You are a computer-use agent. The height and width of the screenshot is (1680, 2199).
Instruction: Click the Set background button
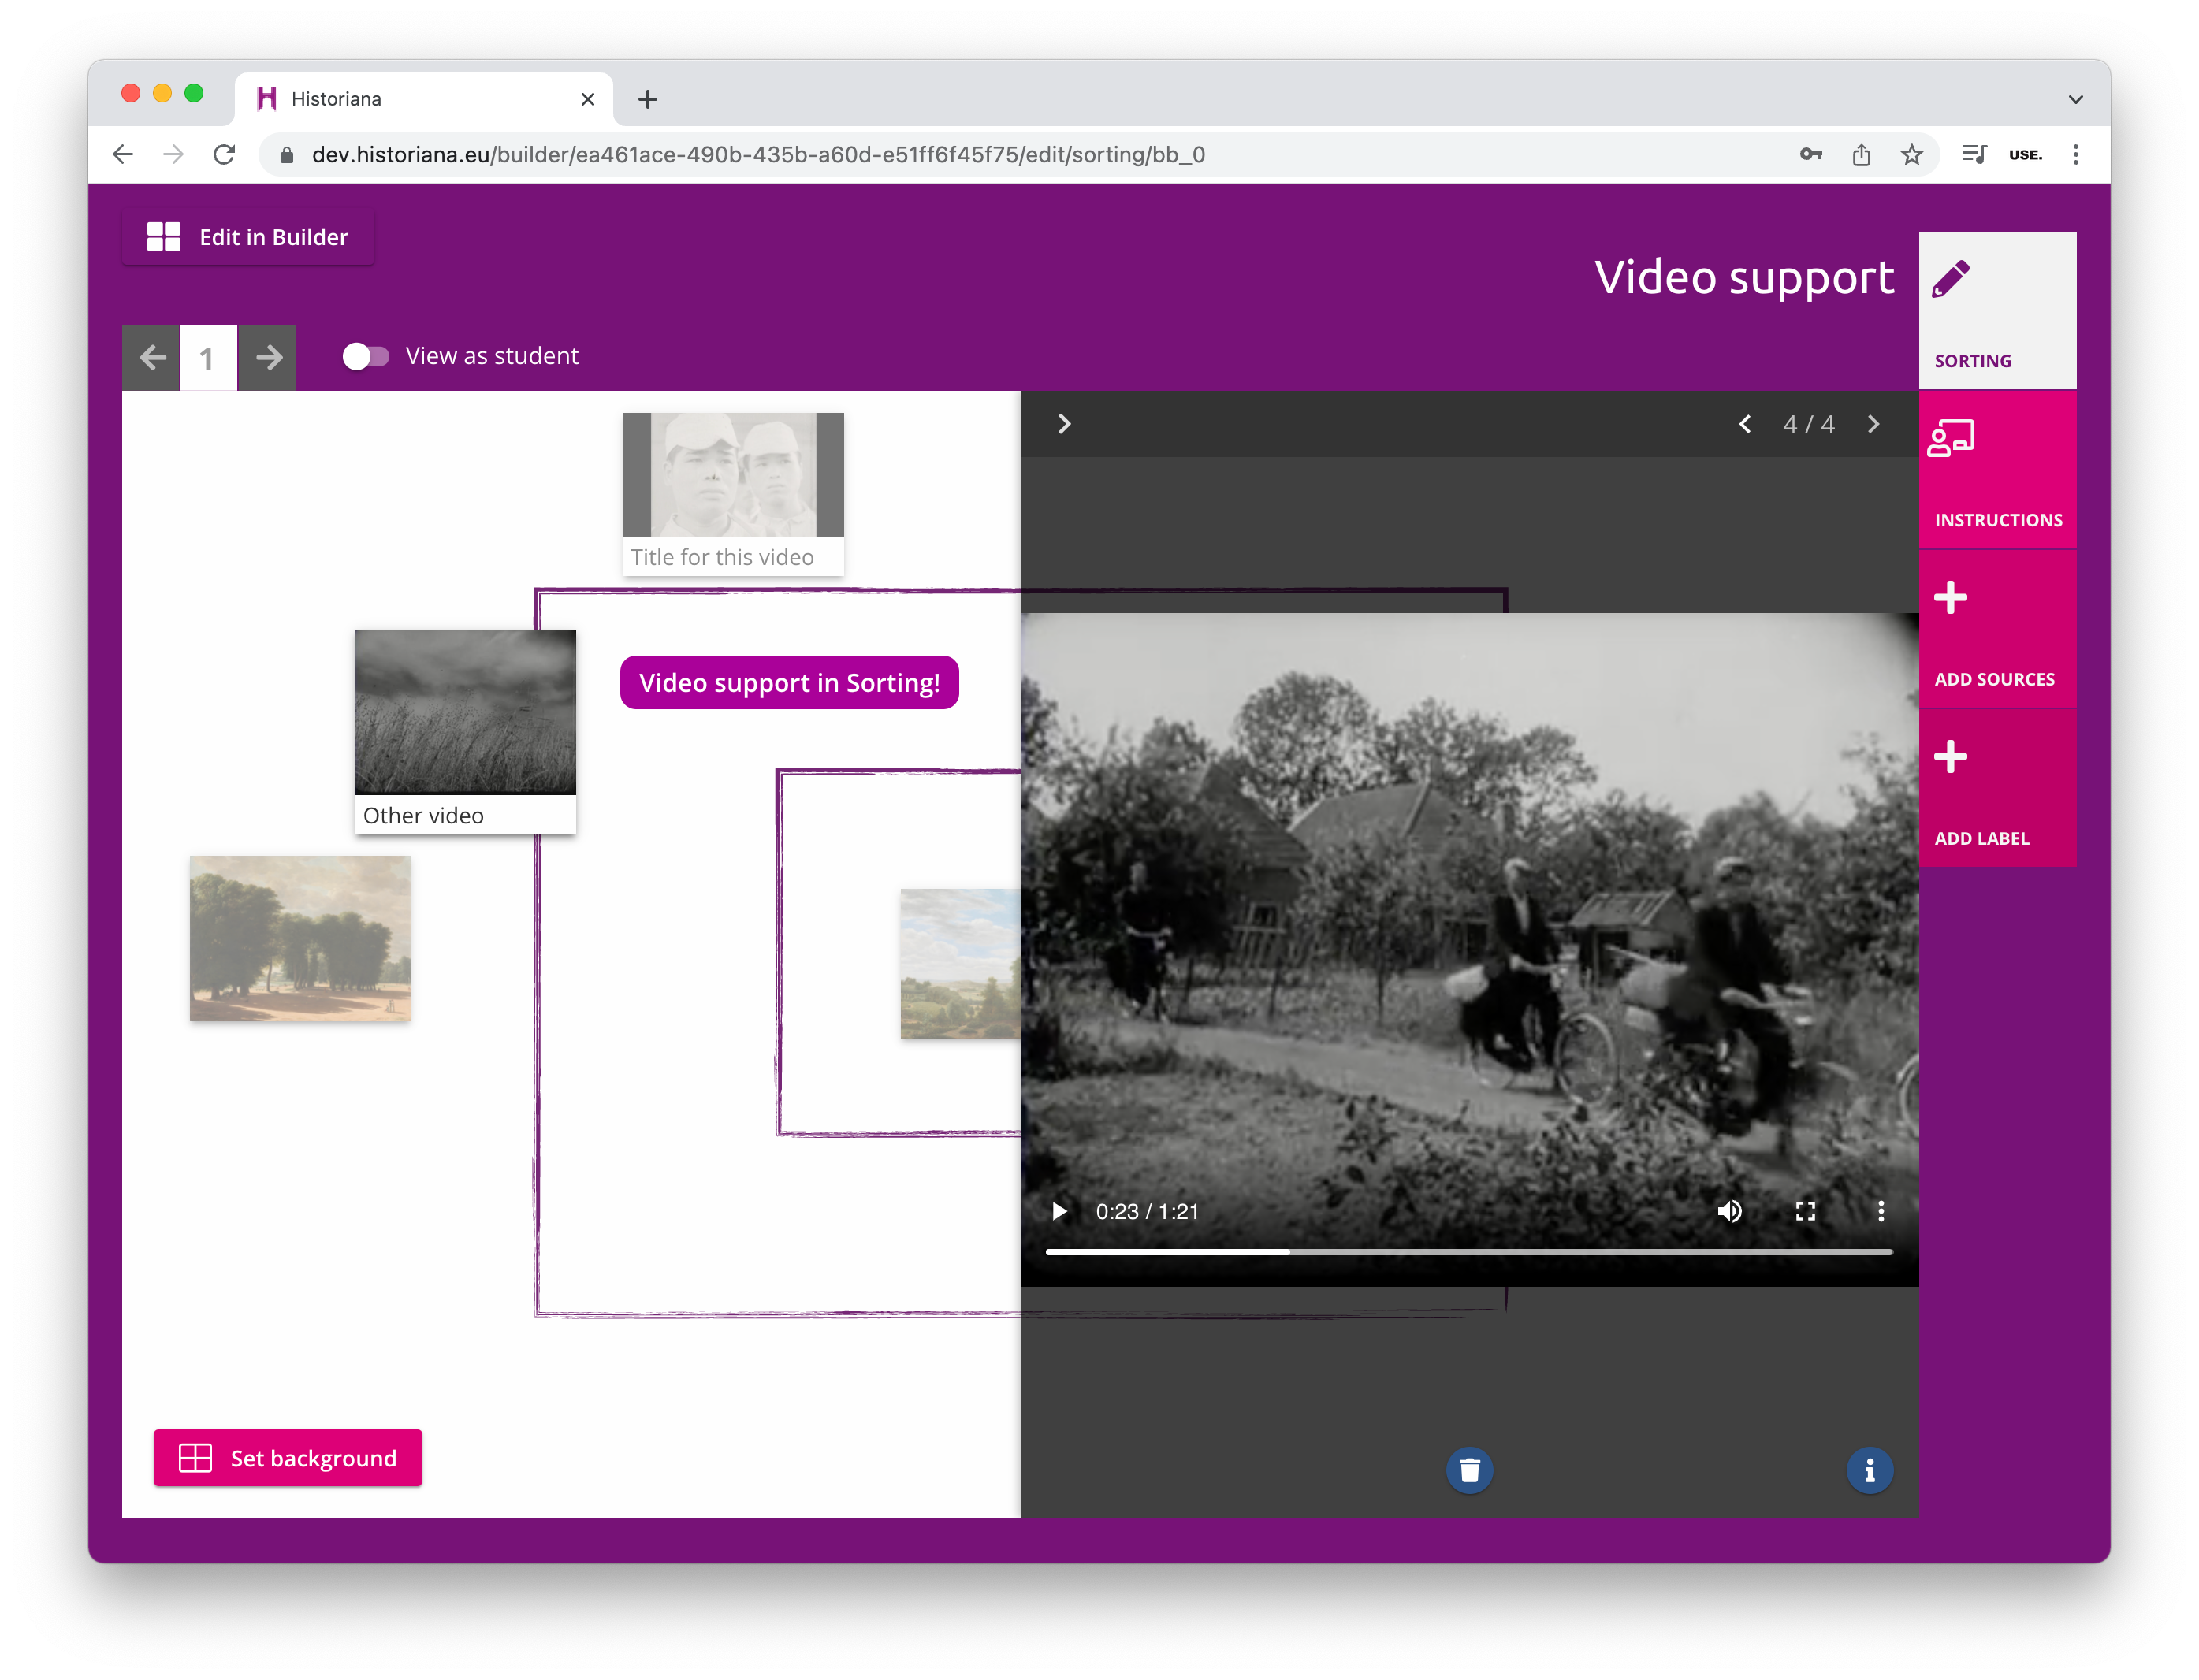pyautogui.click(x=288, y=1458)
